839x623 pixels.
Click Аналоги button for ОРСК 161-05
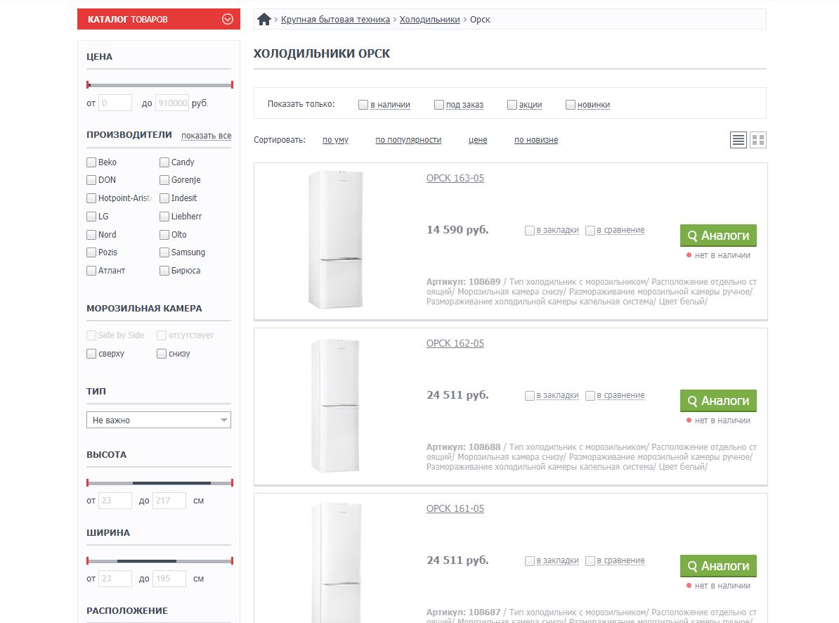pos(718,566)
